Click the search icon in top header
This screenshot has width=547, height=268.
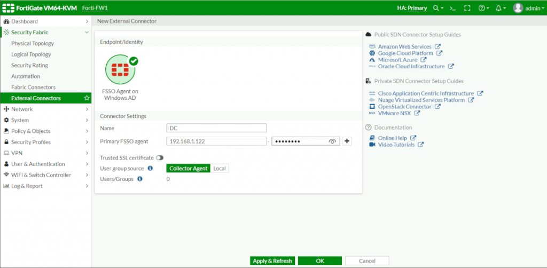(x=436, y=8)
